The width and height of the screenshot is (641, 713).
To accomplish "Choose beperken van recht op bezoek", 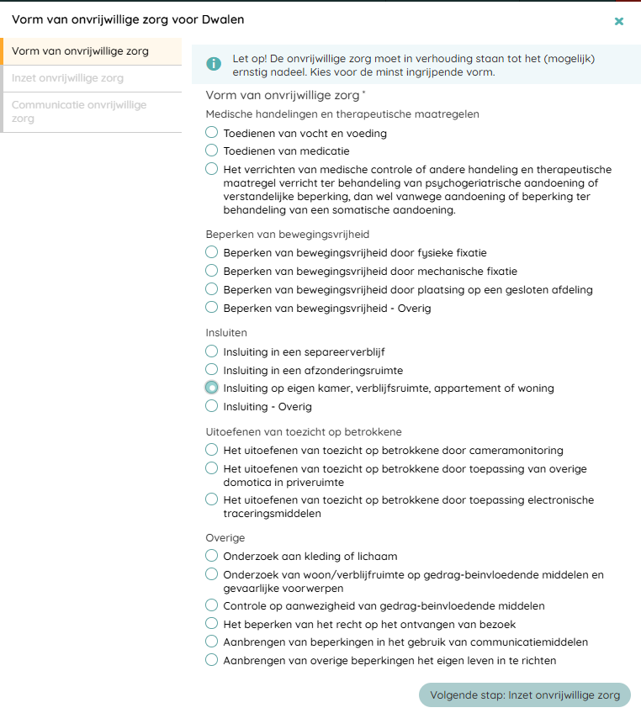I will click(212, 624).
